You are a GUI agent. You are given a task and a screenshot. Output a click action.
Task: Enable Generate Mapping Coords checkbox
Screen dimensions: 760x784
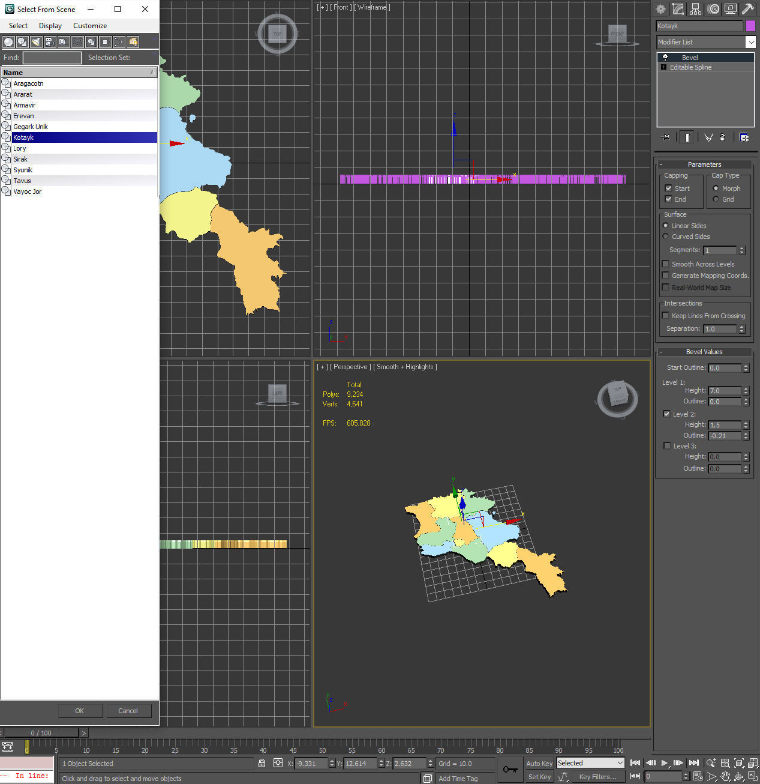665,276
